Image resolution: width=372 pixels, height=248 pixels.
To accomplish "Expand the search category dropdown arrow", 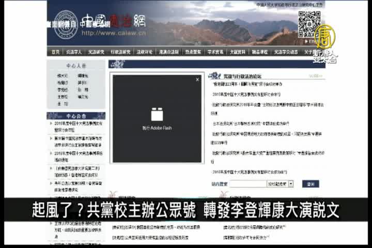I will (291, 183).
